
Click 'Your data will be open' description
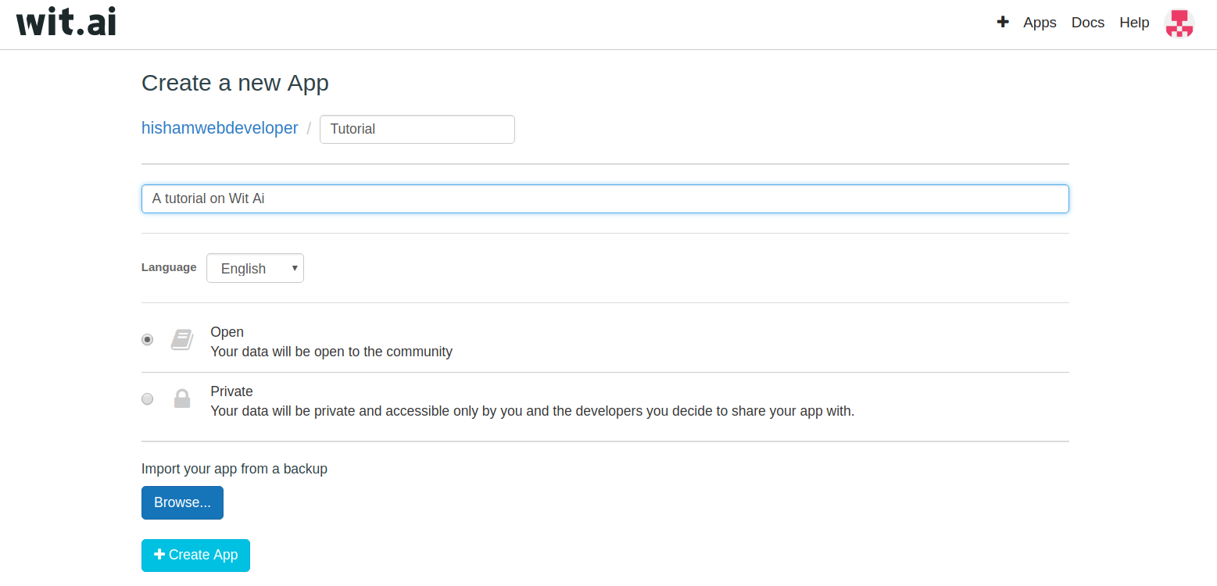331,352
